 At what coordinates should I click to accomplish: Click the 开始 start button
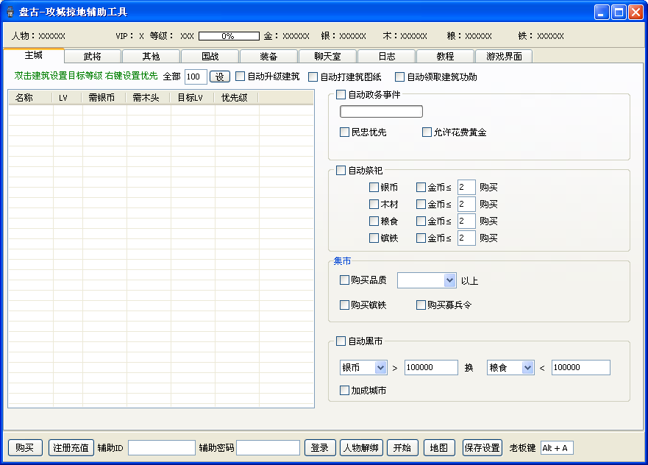(402, 447)
